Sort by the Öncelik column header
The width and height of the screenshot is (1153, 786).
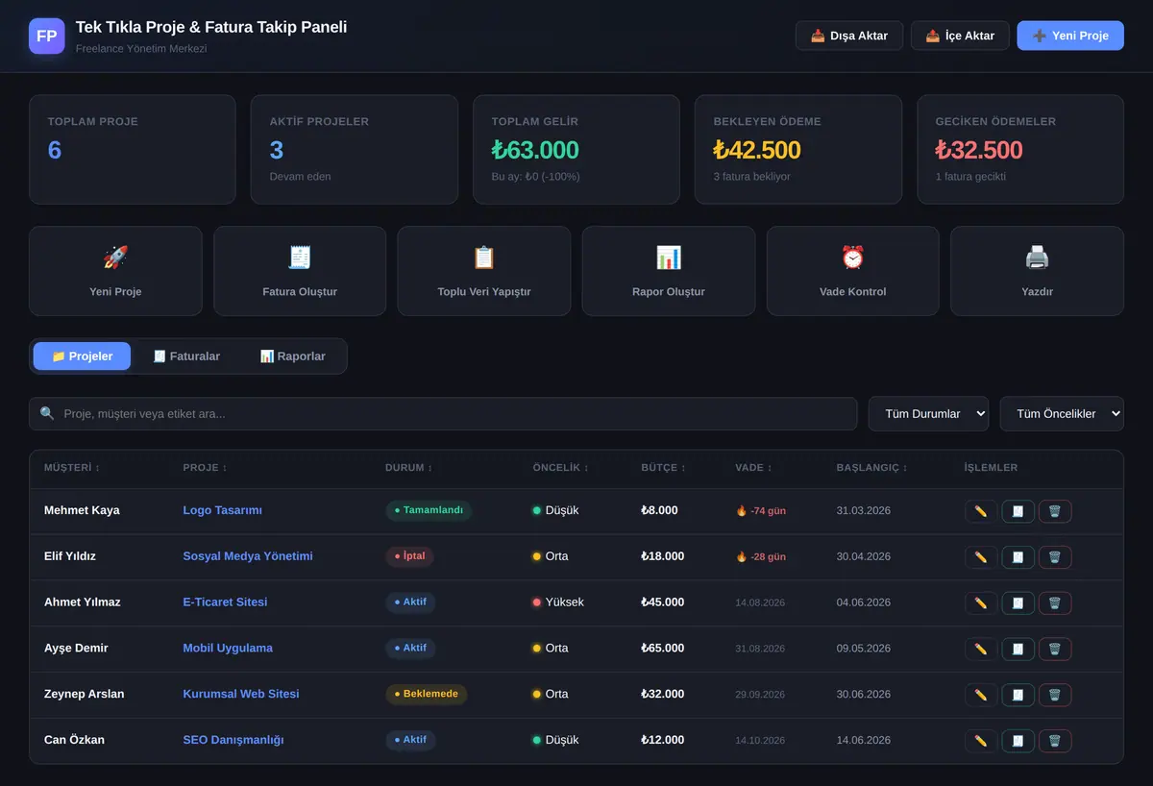(x=561, y=468)
